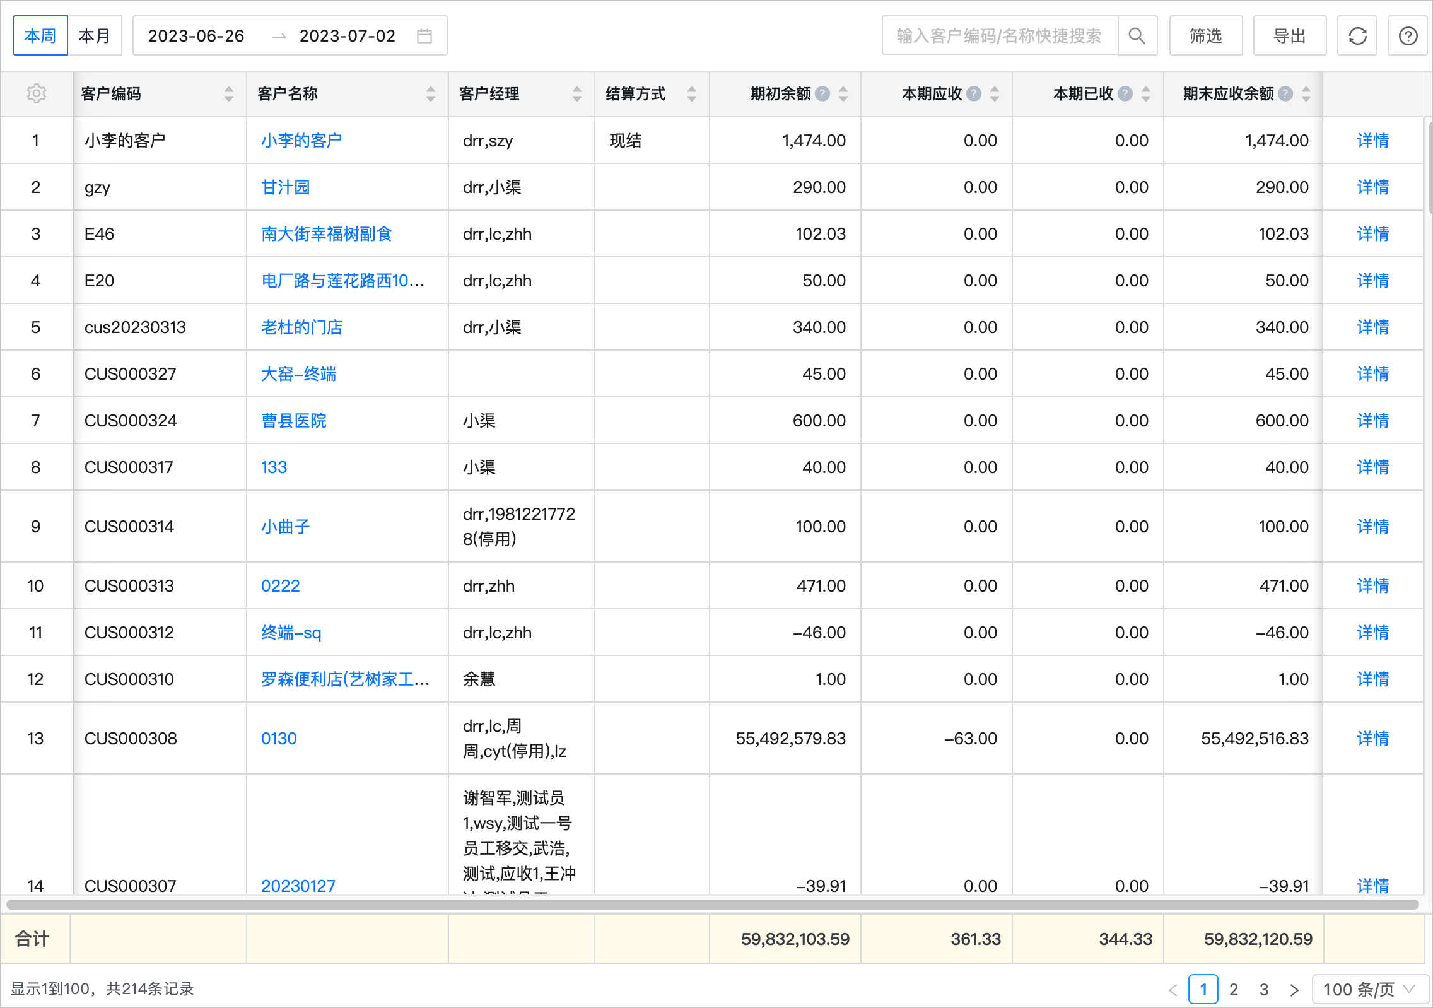Open column settings gear icon

(x=37, y=93)
